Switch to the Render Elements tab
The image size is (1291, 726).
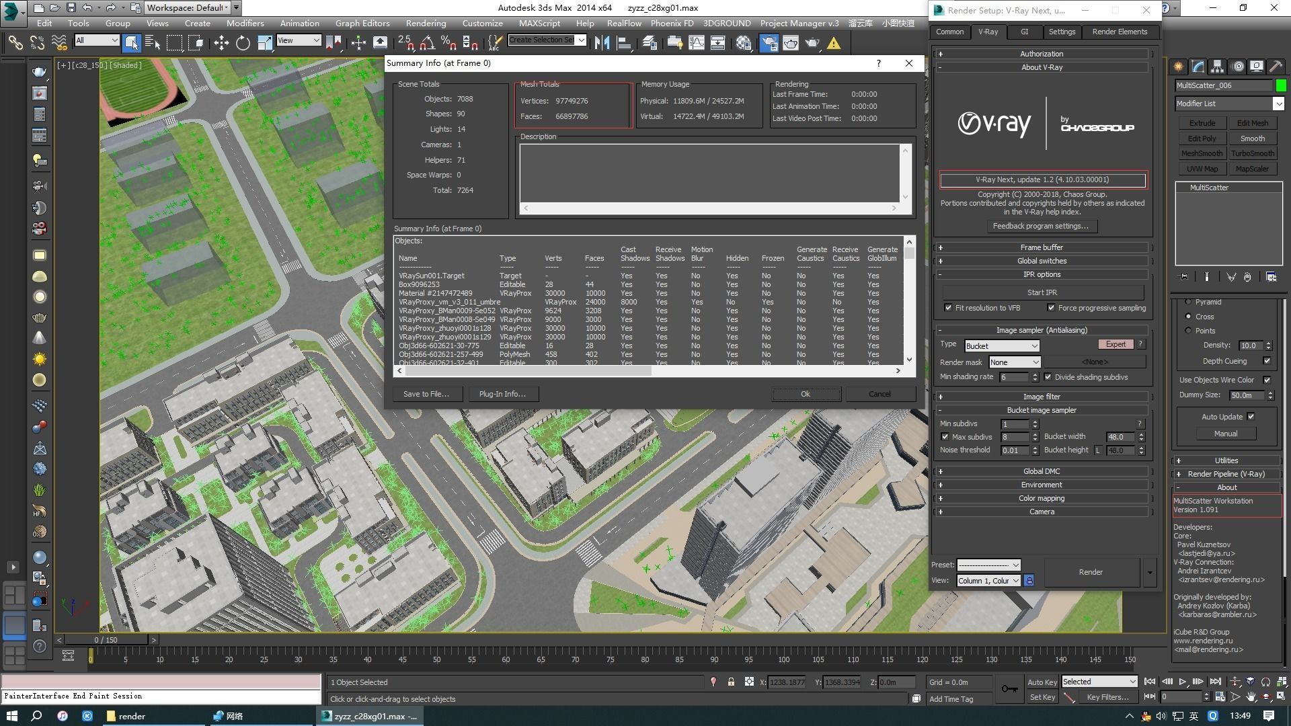[x=1119, y=32]
